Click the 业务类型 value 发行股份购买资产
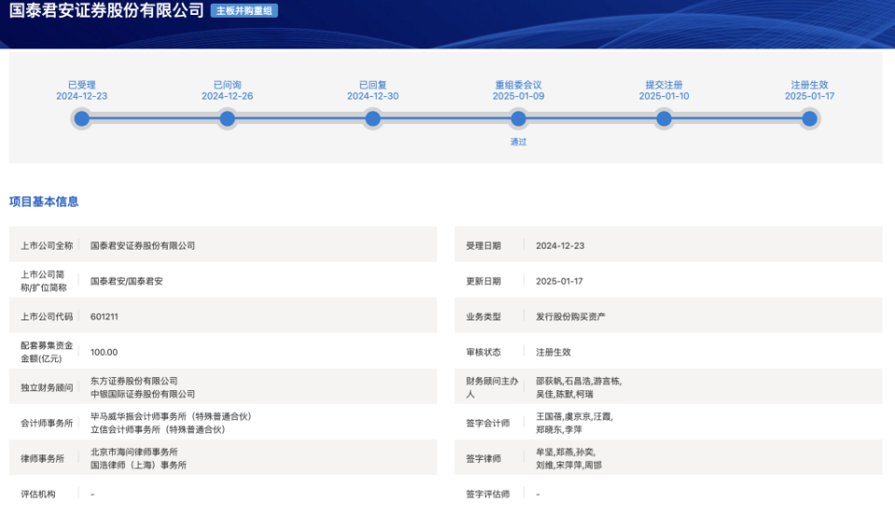 pos(571,317)
